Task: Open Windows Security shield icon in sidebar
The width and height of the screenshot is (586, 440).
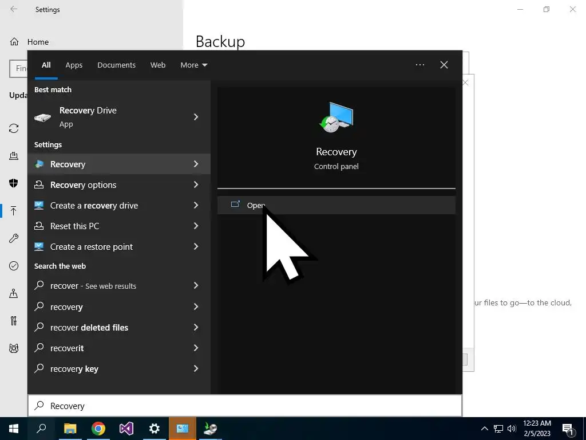Action: coord(14,183)
